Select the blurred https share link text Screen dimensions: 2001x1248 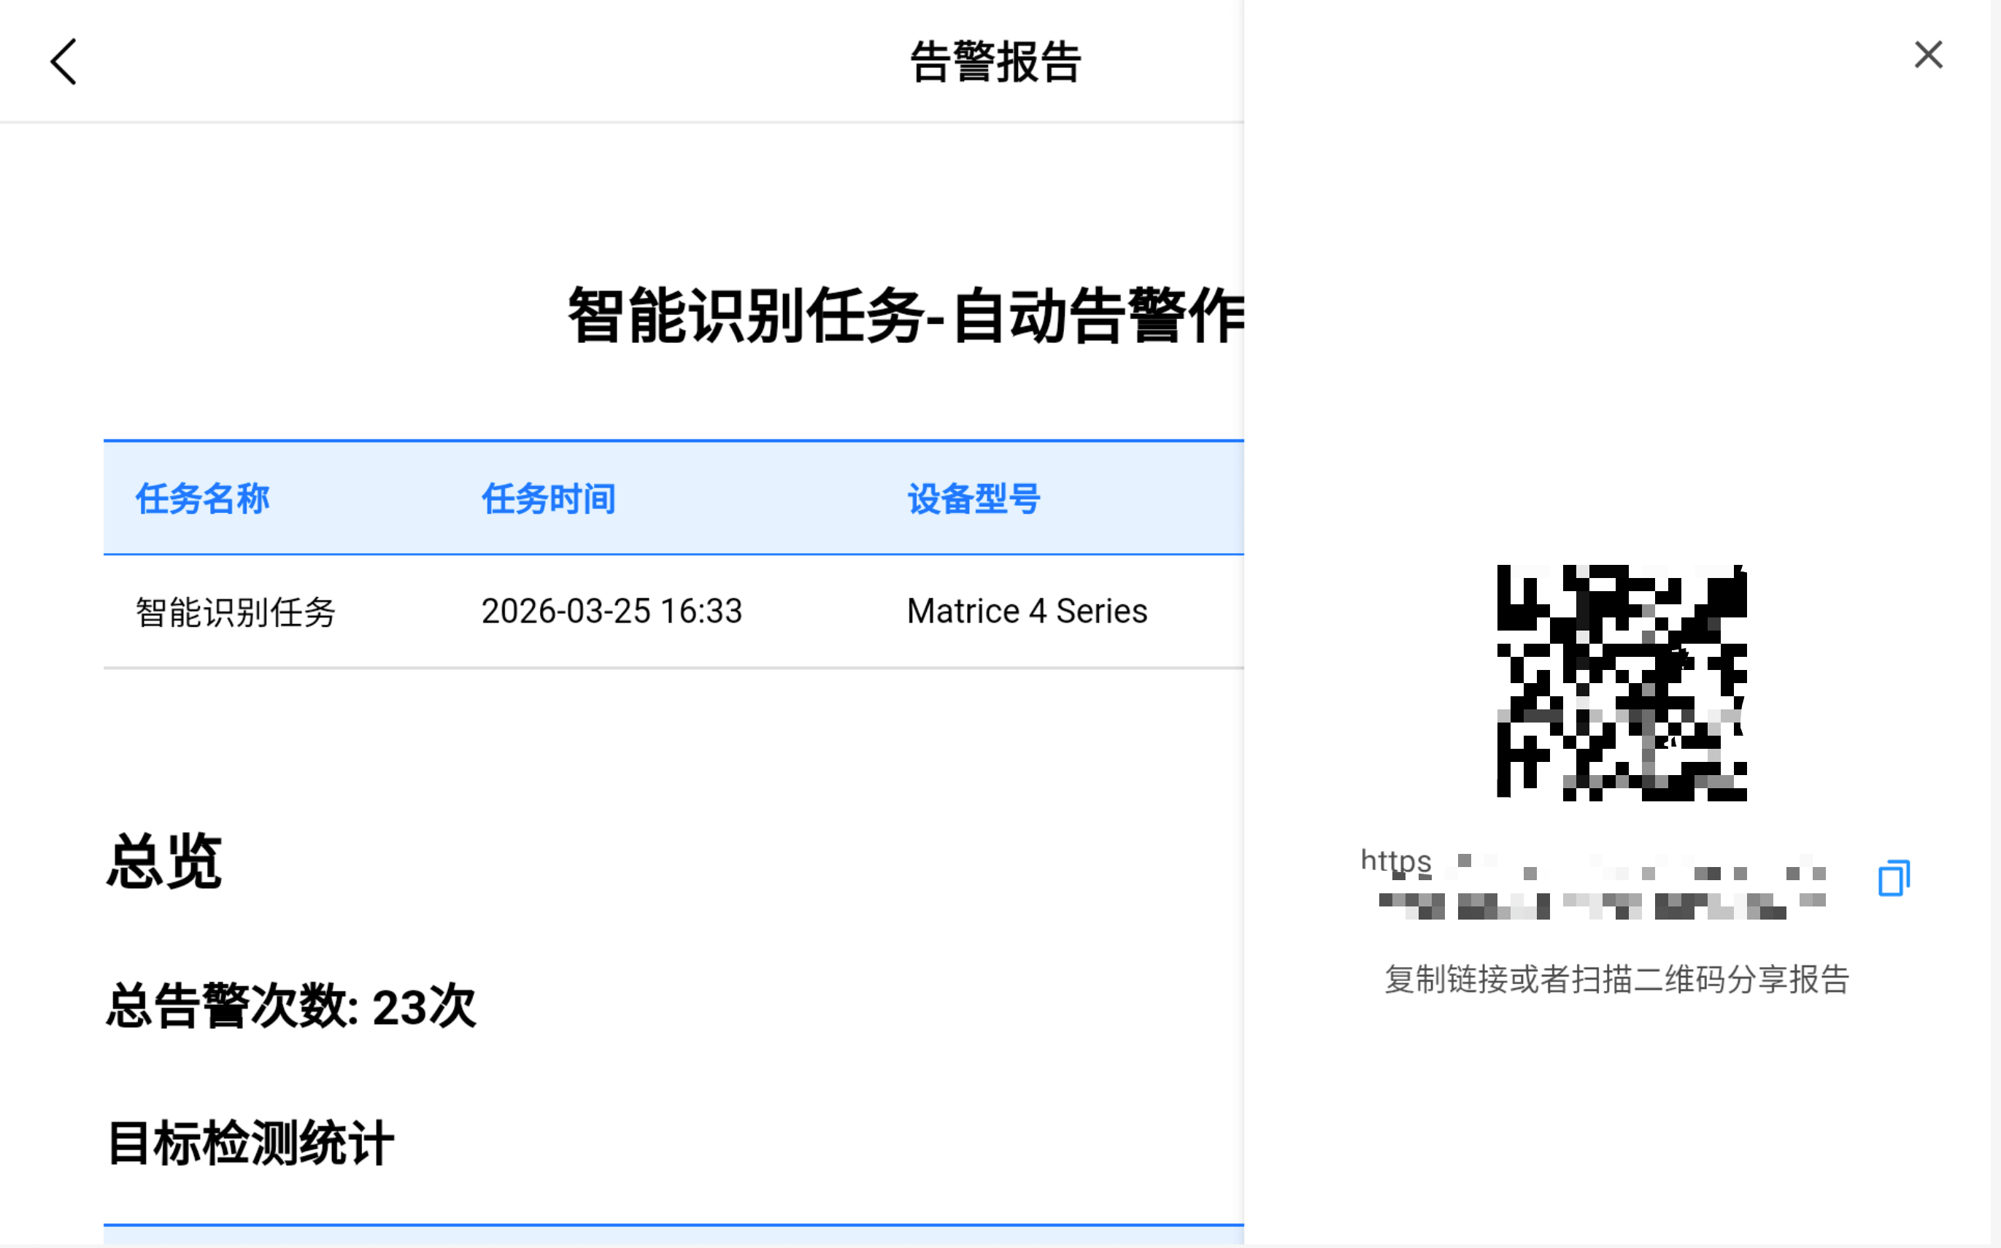point(1593,884)
